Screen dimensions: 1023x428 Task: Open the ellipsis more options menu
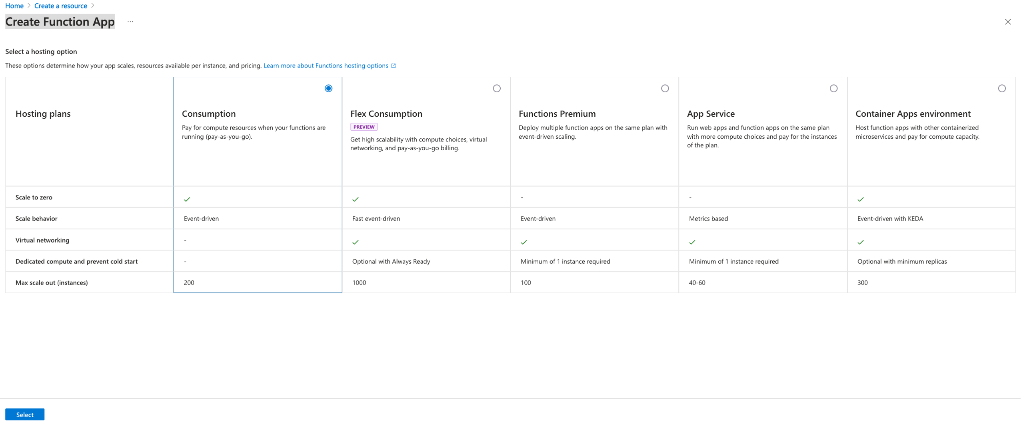(x=130, y=22)
